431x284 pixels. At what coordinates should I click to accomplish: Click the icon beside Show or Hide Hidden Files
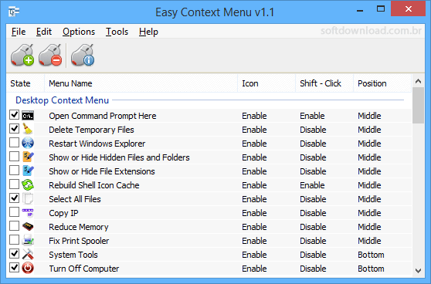point(28,157)
